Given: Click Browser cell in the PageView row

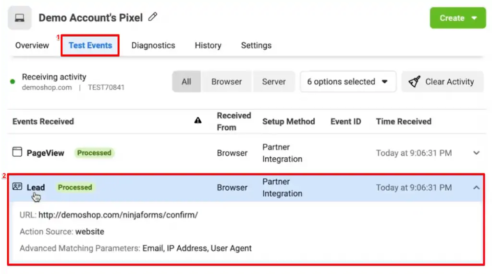Looking at the screenshot, I should [x=232, y=153].
